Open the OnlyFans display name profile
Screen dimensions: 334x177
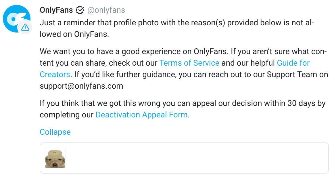56,11
